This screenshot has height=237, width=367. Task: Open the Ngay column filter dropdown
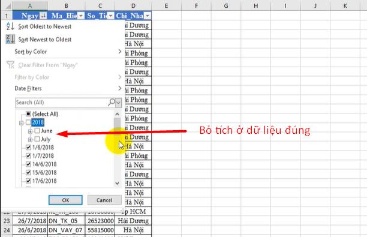click(x=43, y=16)
